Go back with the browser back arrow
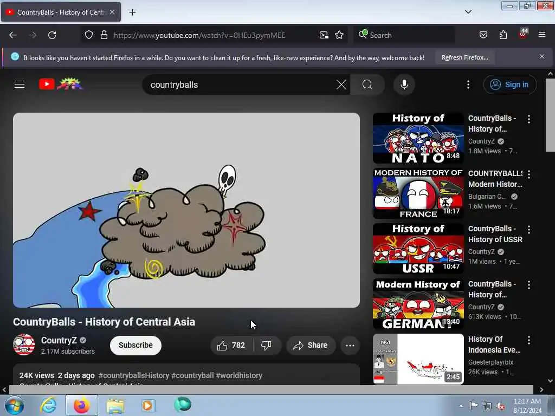The image size is (555, 416). (x=13, y=35)
